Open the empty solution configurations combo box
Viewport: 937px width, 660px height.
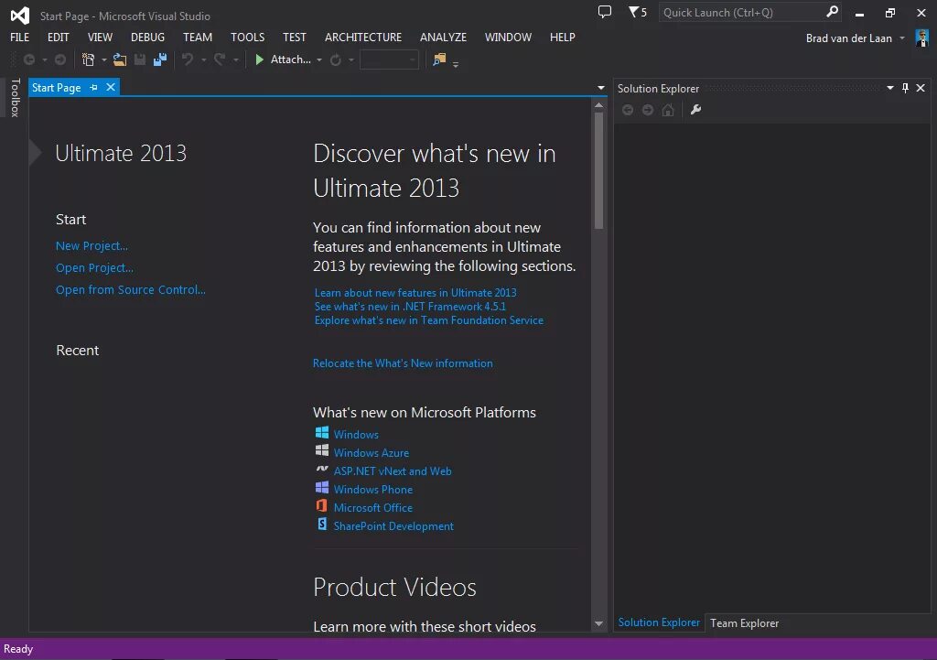(x=388, y=60)
